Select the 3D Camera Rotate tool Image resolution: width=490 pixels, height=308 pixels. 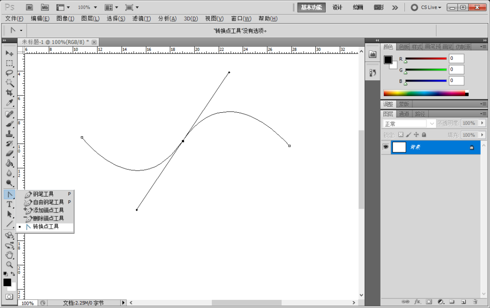click(x=10, y=245)
